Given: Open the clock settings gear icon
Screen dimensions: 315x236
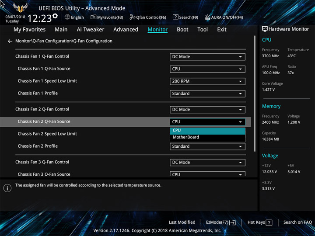Looking at the screenshot, I should pyautogui.click(x=55, y=16).
